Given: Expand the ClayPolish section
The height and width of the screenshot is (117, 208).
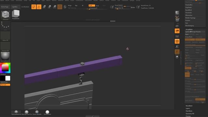Looking at the screenshot, I should 188,7.
